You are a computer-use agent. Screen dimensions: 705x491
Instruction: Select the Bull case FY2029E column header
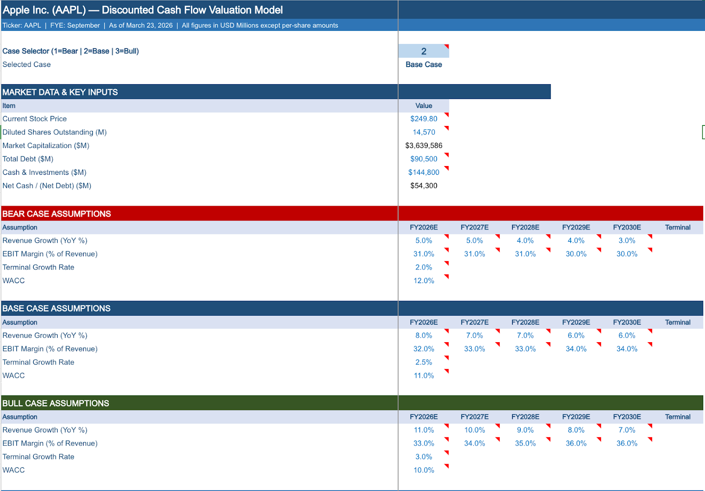(576, 417)
